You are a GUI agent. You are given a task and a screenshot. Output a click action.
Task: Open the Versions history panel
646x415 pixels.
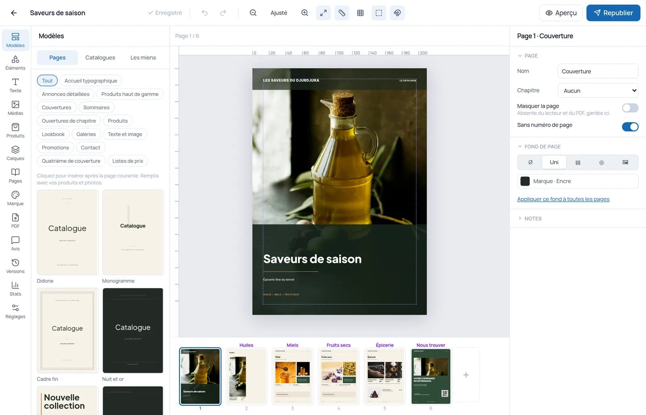[15, 266]
